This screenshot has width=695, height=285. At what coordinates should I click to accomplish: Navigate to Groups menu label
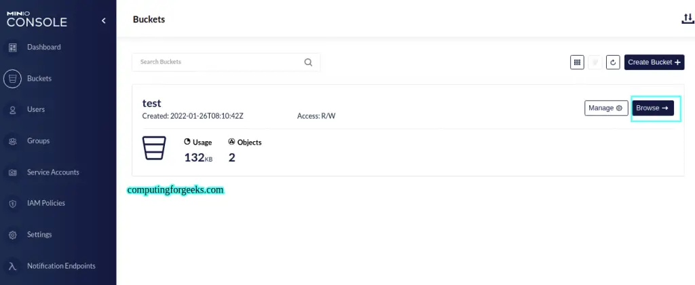(39, 141)
